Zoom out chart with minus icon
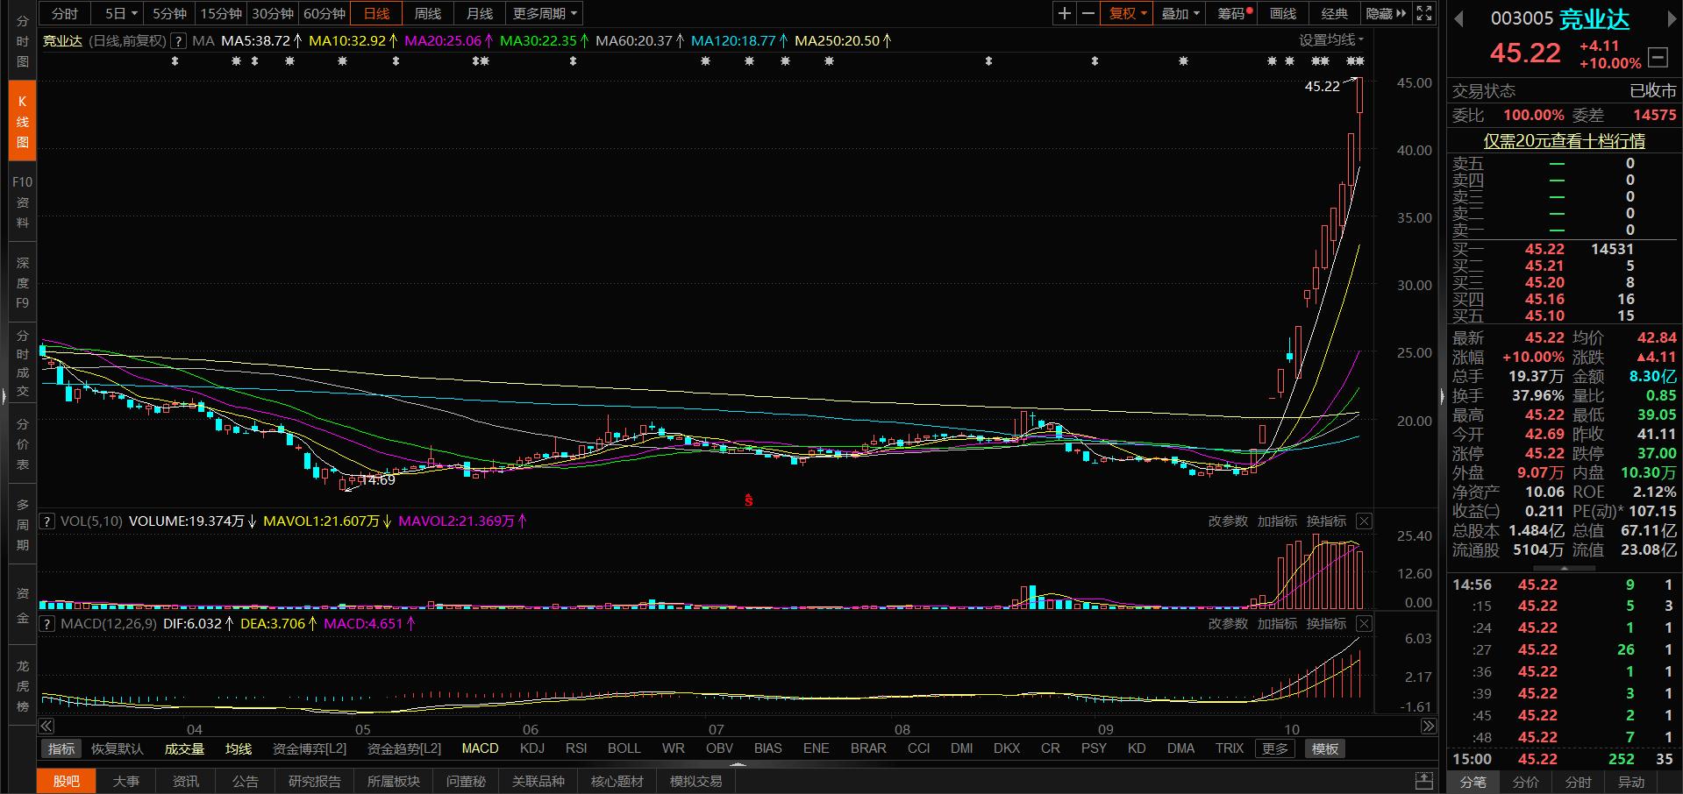This screenshot has width=1683, height=794. click(1088, 13)
